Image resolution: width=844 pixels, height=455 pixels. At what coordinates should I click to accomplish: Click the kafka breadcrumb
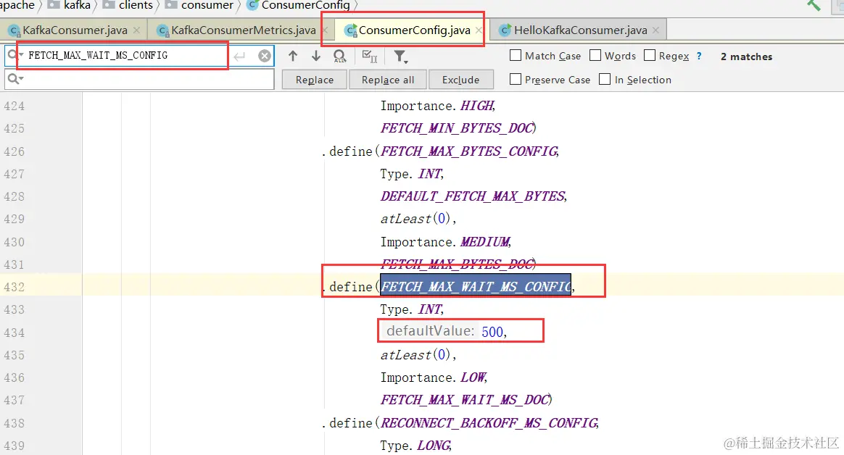[x=77, y=5]
